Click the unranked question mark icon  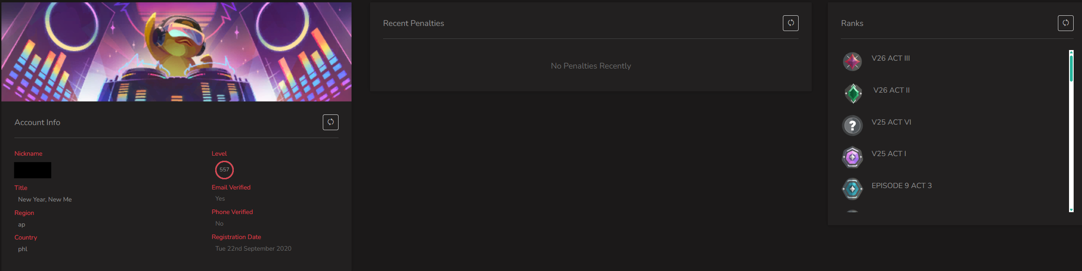852,125
